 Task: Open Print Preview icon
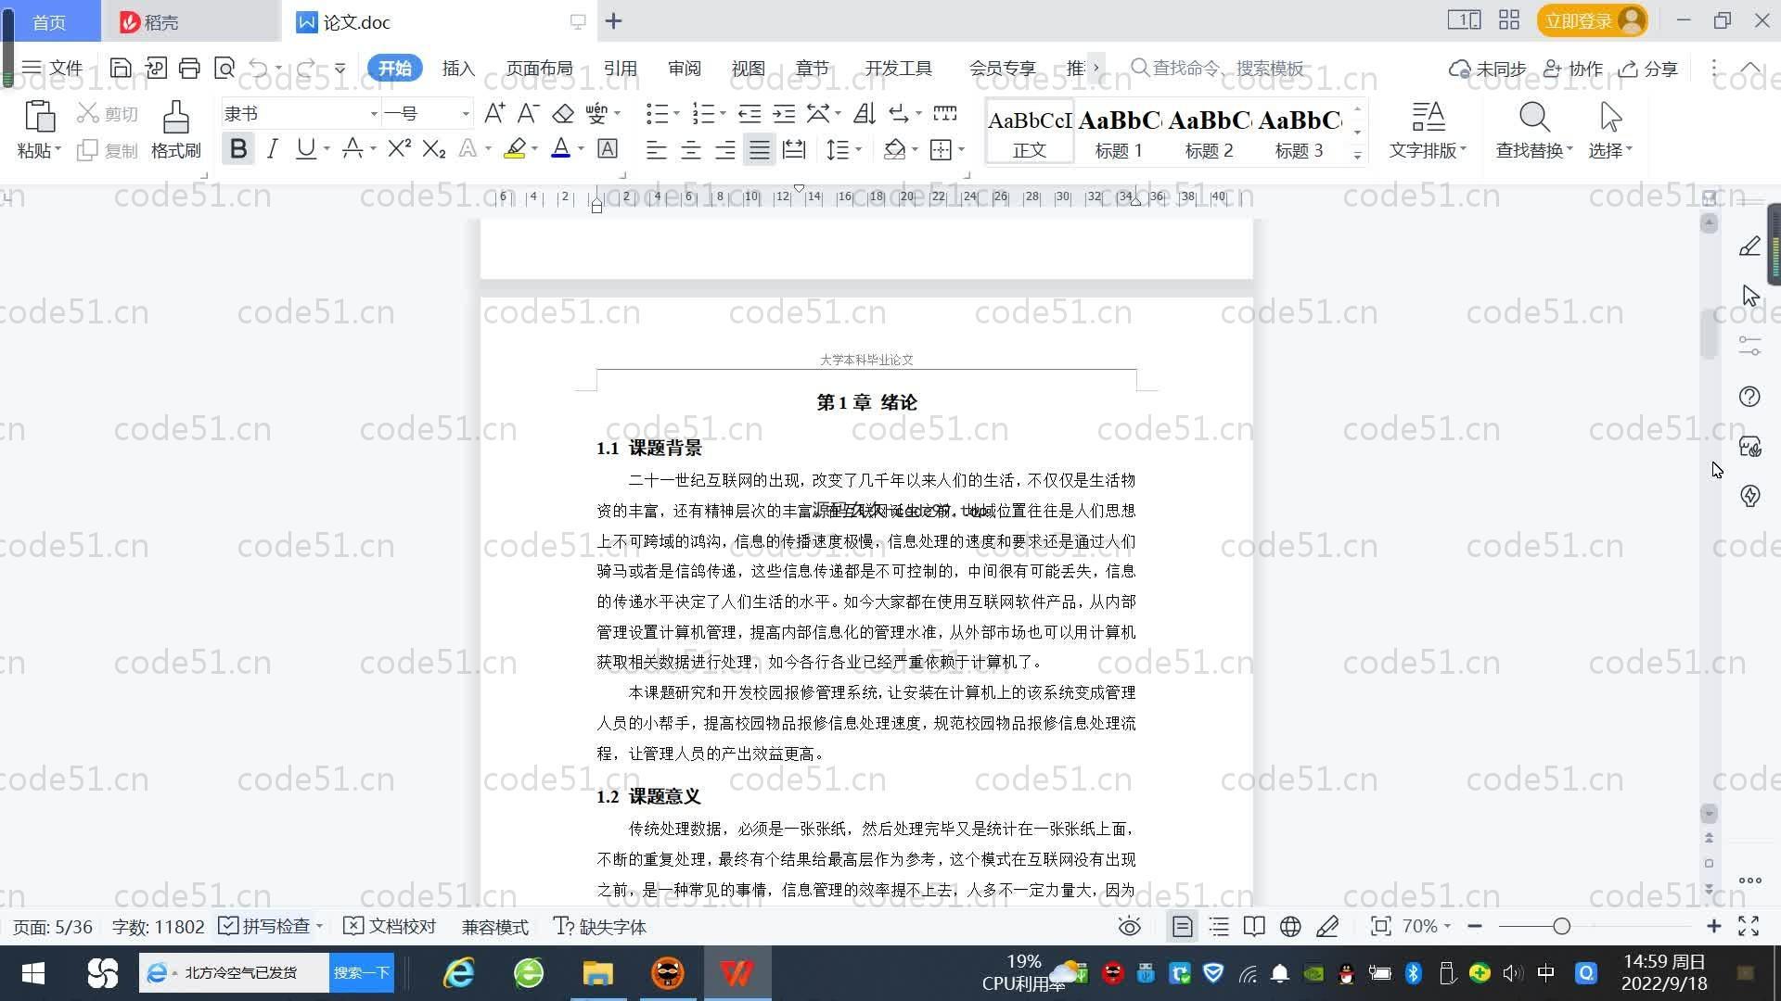point(224,68)
